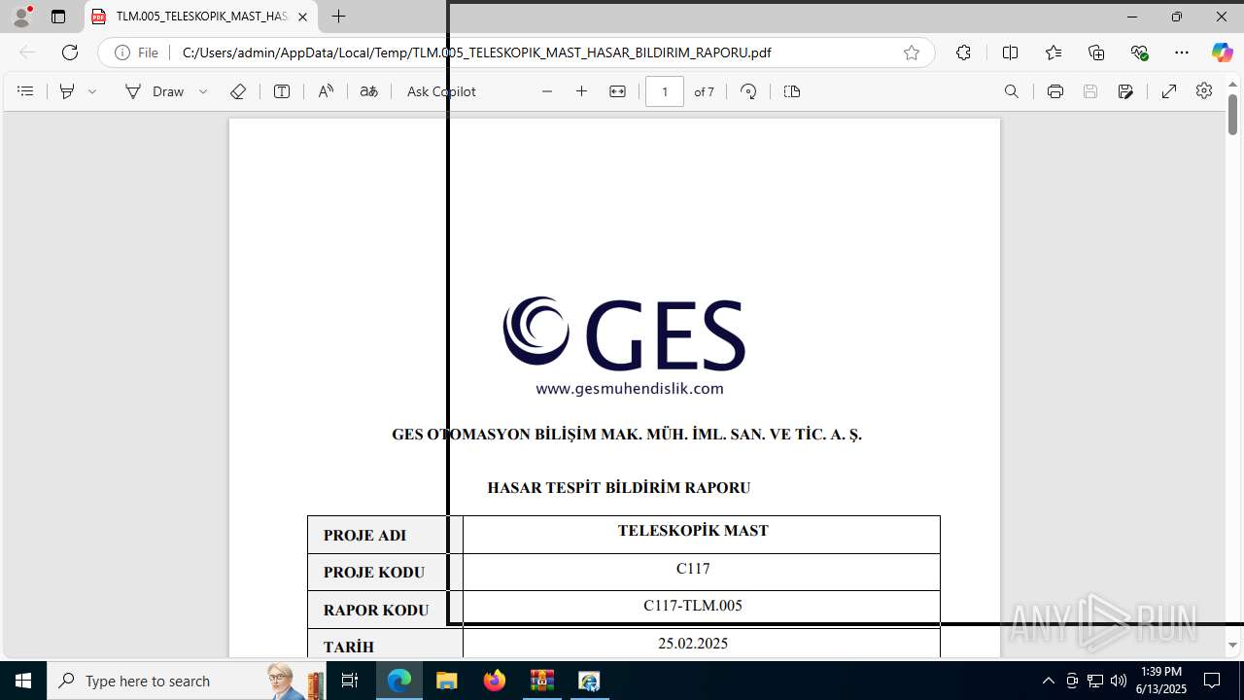Image resolution: width=1244 pixels, height=700 pixels.
Task: Select the Highlight tool
Action: [x=67, y=91]
